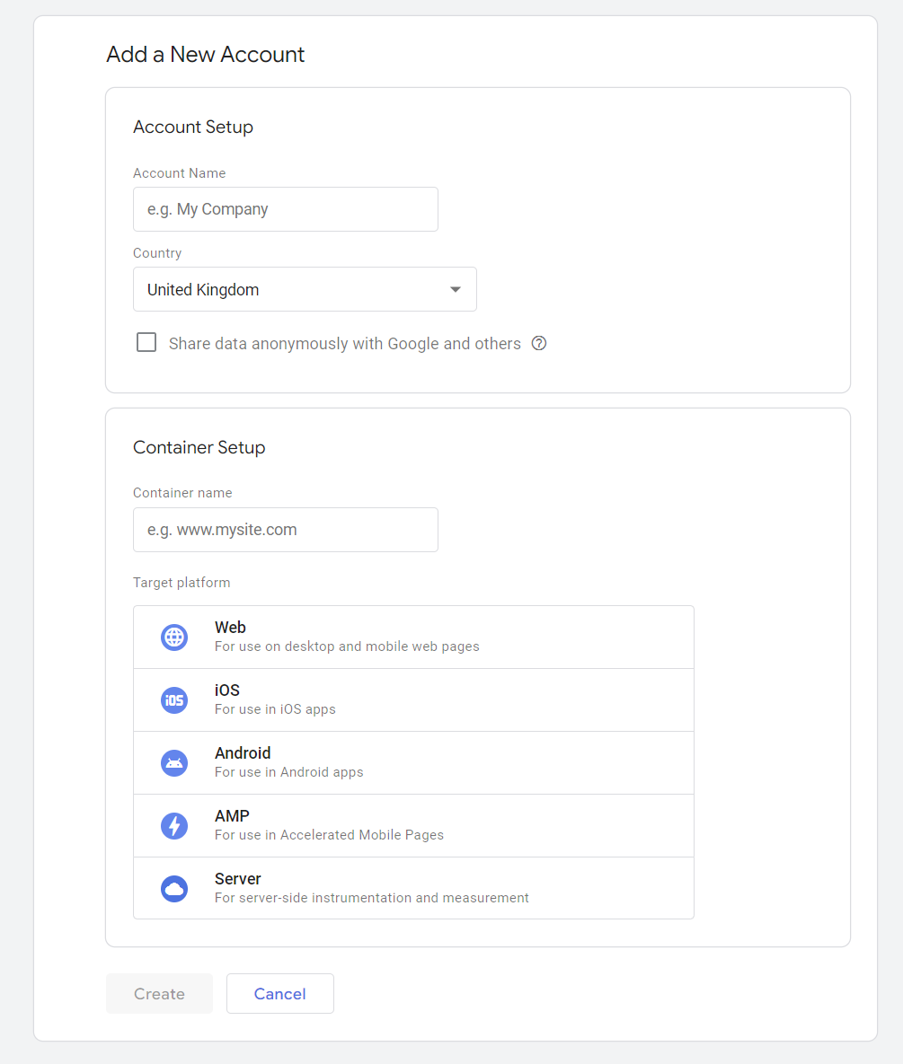Select the Android target platform row
The image size is (903, 1064).
413,763
